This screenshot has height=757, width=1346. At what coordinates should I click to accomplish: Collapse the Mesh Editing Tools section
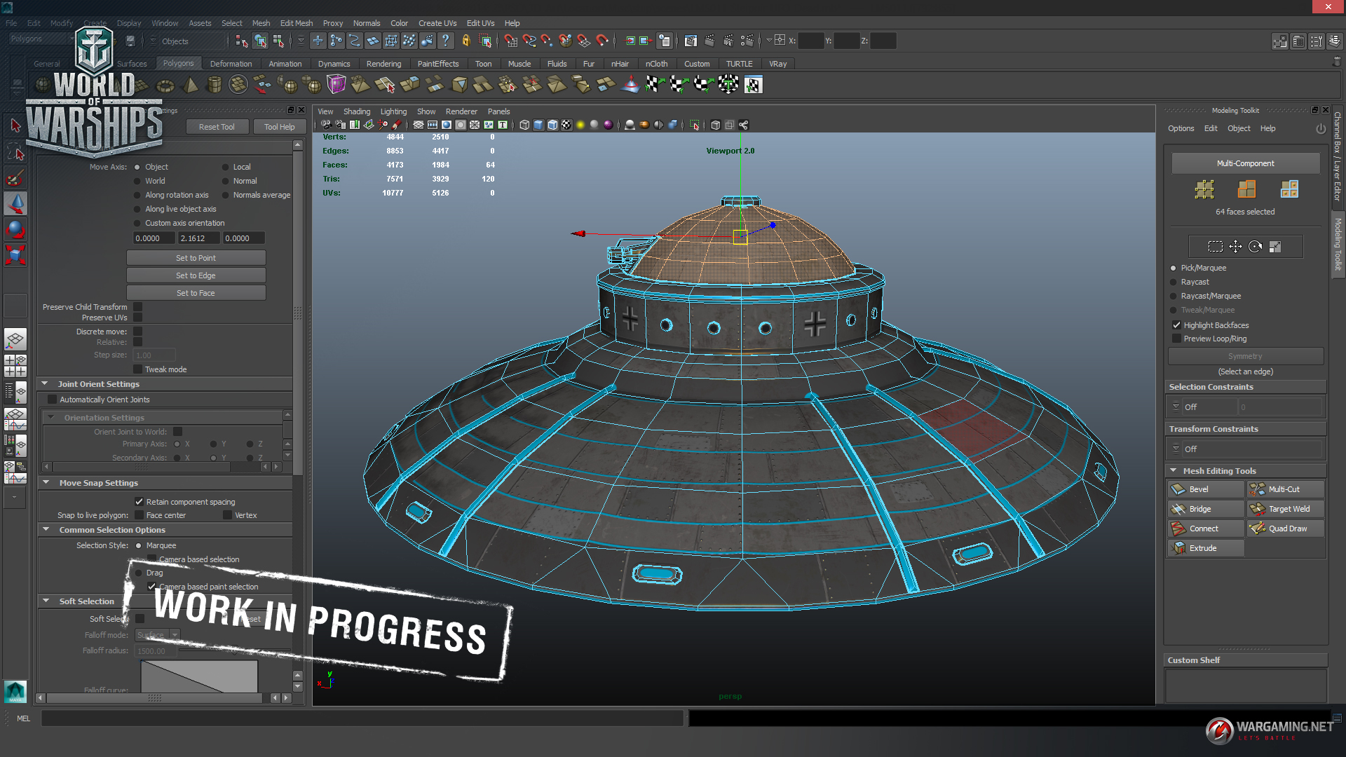point(1174,471)
